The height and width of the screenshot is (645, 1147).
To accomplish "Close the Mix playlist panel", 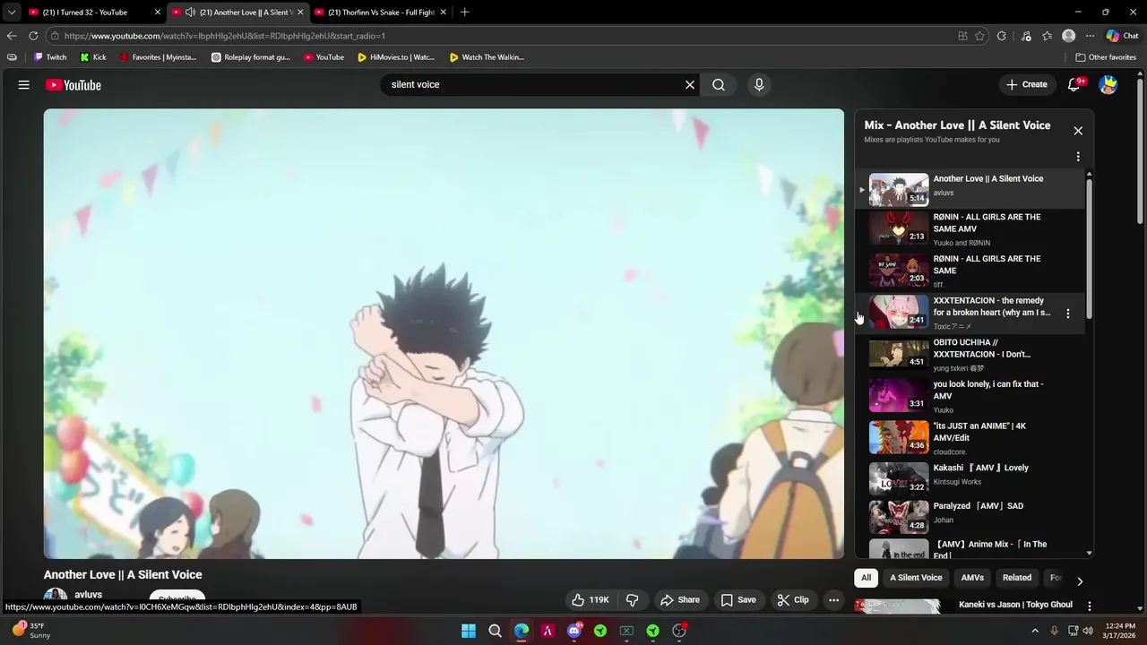I will tap(1078, 131).
